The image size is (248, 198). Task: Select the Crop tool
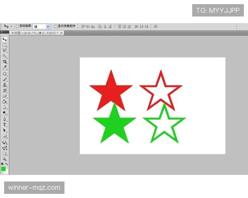click(5, 61)
